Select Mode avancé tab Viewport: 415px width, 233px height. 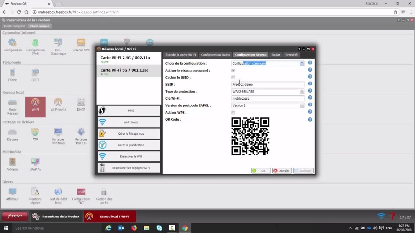[x=40, y=26]
